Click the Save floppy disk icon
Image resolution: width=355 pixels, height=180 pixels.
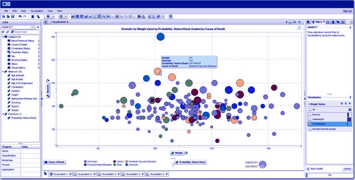pyautogui.click(x=13, y=17)
